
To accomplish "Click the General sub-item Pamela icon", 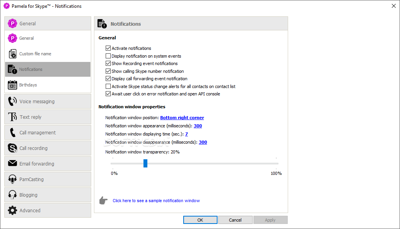I will pos(12,38).
